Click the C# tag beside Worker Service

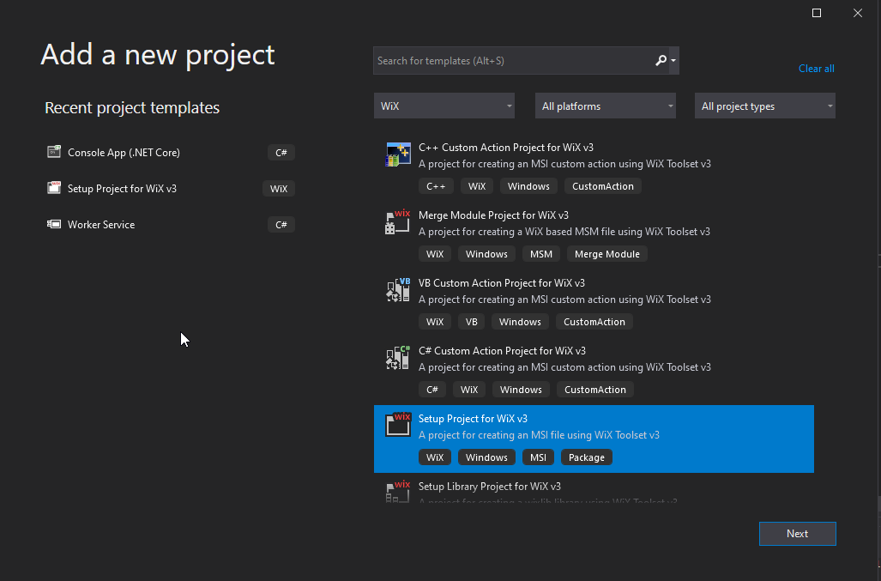pyautogui.click(x=281, y=225)
